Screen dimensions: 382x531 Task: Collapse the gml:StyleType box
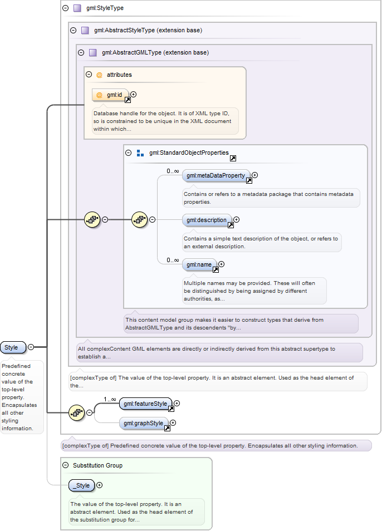point(66,8)
